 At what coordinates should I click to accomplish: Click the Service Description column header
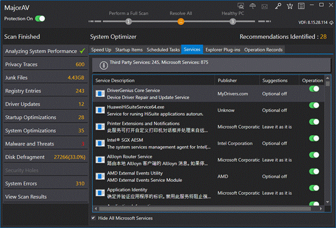click(x=154, y=81)
